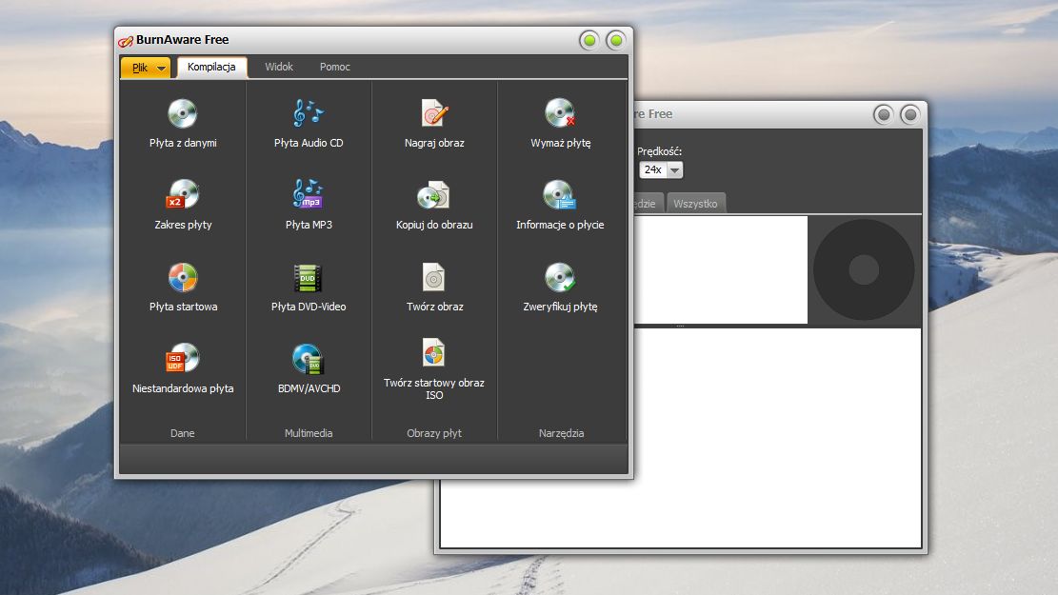Open Zakres płyty
This screenshot has width=1058, height=595.
pyautogui.click(x=183, y=205)
